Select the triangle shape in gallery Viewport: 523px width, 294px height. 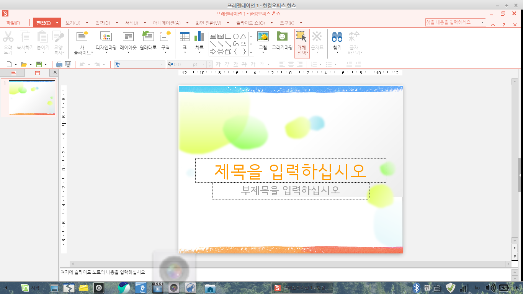point(243,36)
